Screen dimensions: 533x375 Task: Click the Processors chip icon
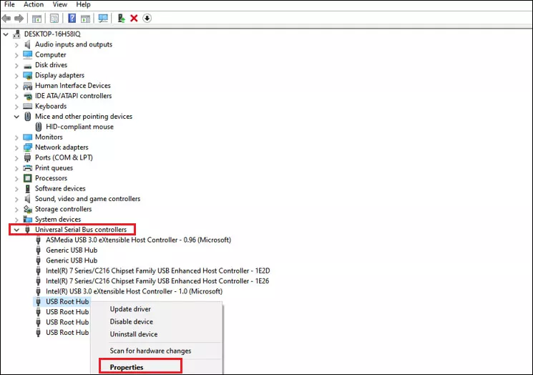(x=27, y=178)
